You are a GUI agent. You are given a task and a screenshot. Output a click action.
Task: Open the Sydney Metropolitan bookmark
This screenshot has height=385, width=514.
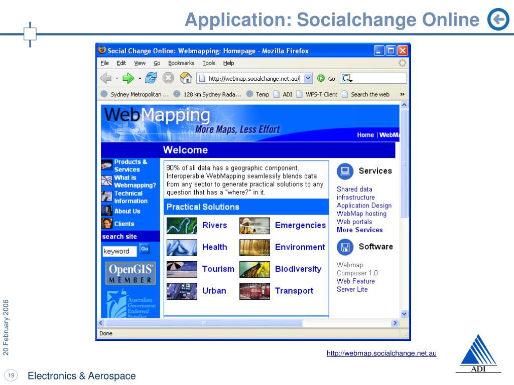(x=135, y=94)
